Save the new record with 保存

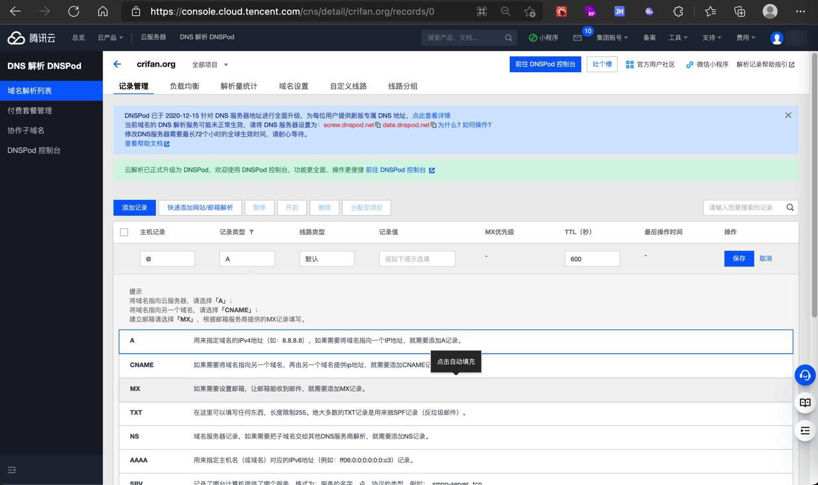click(x=739, y=259)
